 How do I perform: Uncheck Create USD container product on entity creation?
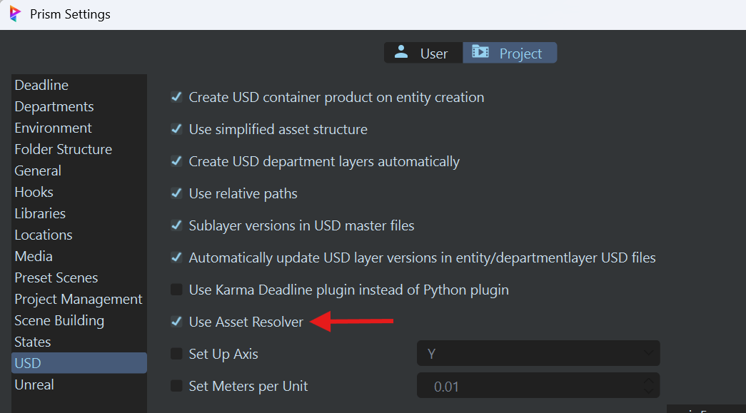[176, 97]
